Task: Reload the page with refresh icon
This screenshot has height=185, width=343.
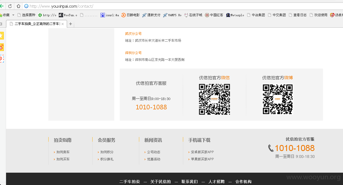Action: [x=10, y=6]
